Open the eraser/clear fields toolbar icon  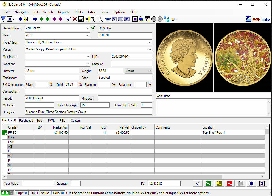(81, 19)
